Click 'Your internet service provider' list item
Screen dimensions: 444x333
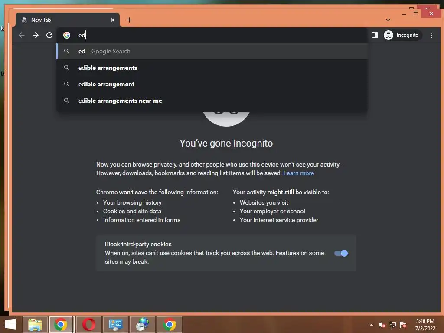click(279, 220)
